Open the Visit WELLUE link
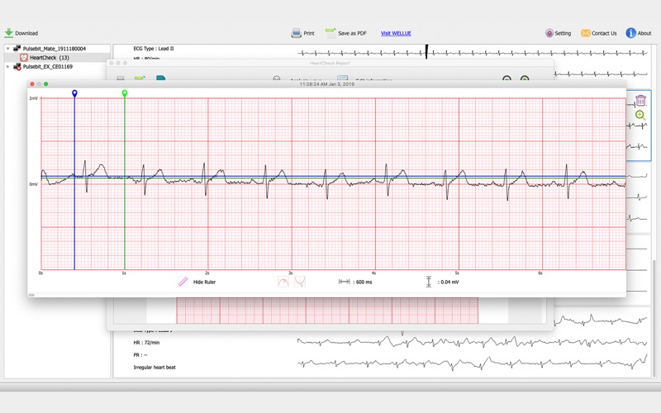The height and width of the screenshot is (413, 661). (396, 33)
